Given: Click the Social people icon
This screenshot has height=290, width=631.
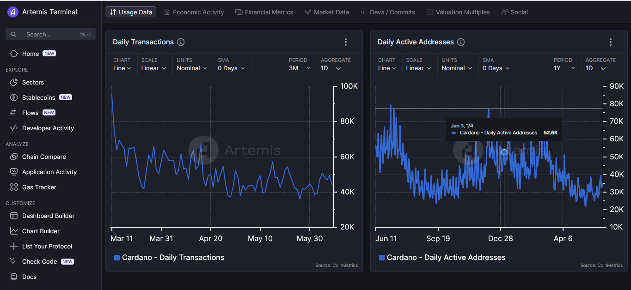Looking at the screenshot, I should [x=504, y=12].
